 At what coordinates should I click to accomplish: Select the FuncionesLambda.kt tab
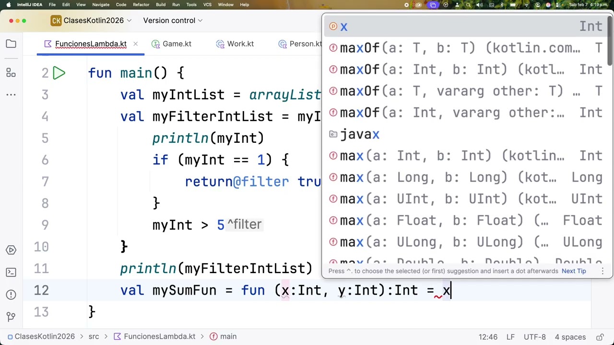coord(91,44)
